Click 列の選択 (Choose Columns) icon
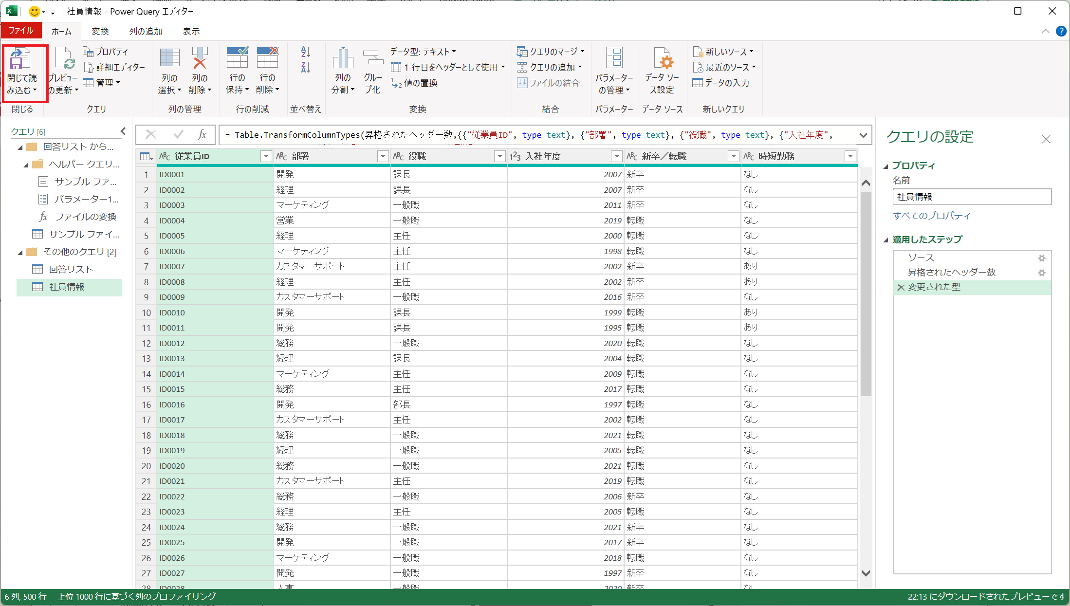Screen dimensions: 1070x606 [x=169, y=58]
